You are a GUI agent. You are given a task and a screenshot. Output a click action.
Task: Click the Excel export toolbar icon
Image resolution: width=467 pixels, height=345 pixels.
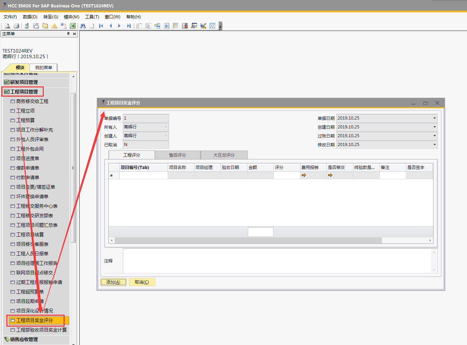73,26
